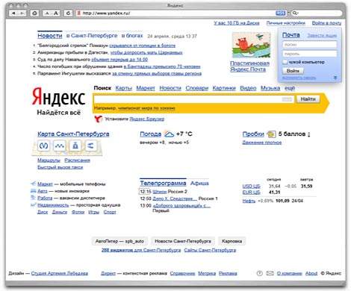Click the About link in footer
The image size is (351, 291).
[x=311, y=273]
